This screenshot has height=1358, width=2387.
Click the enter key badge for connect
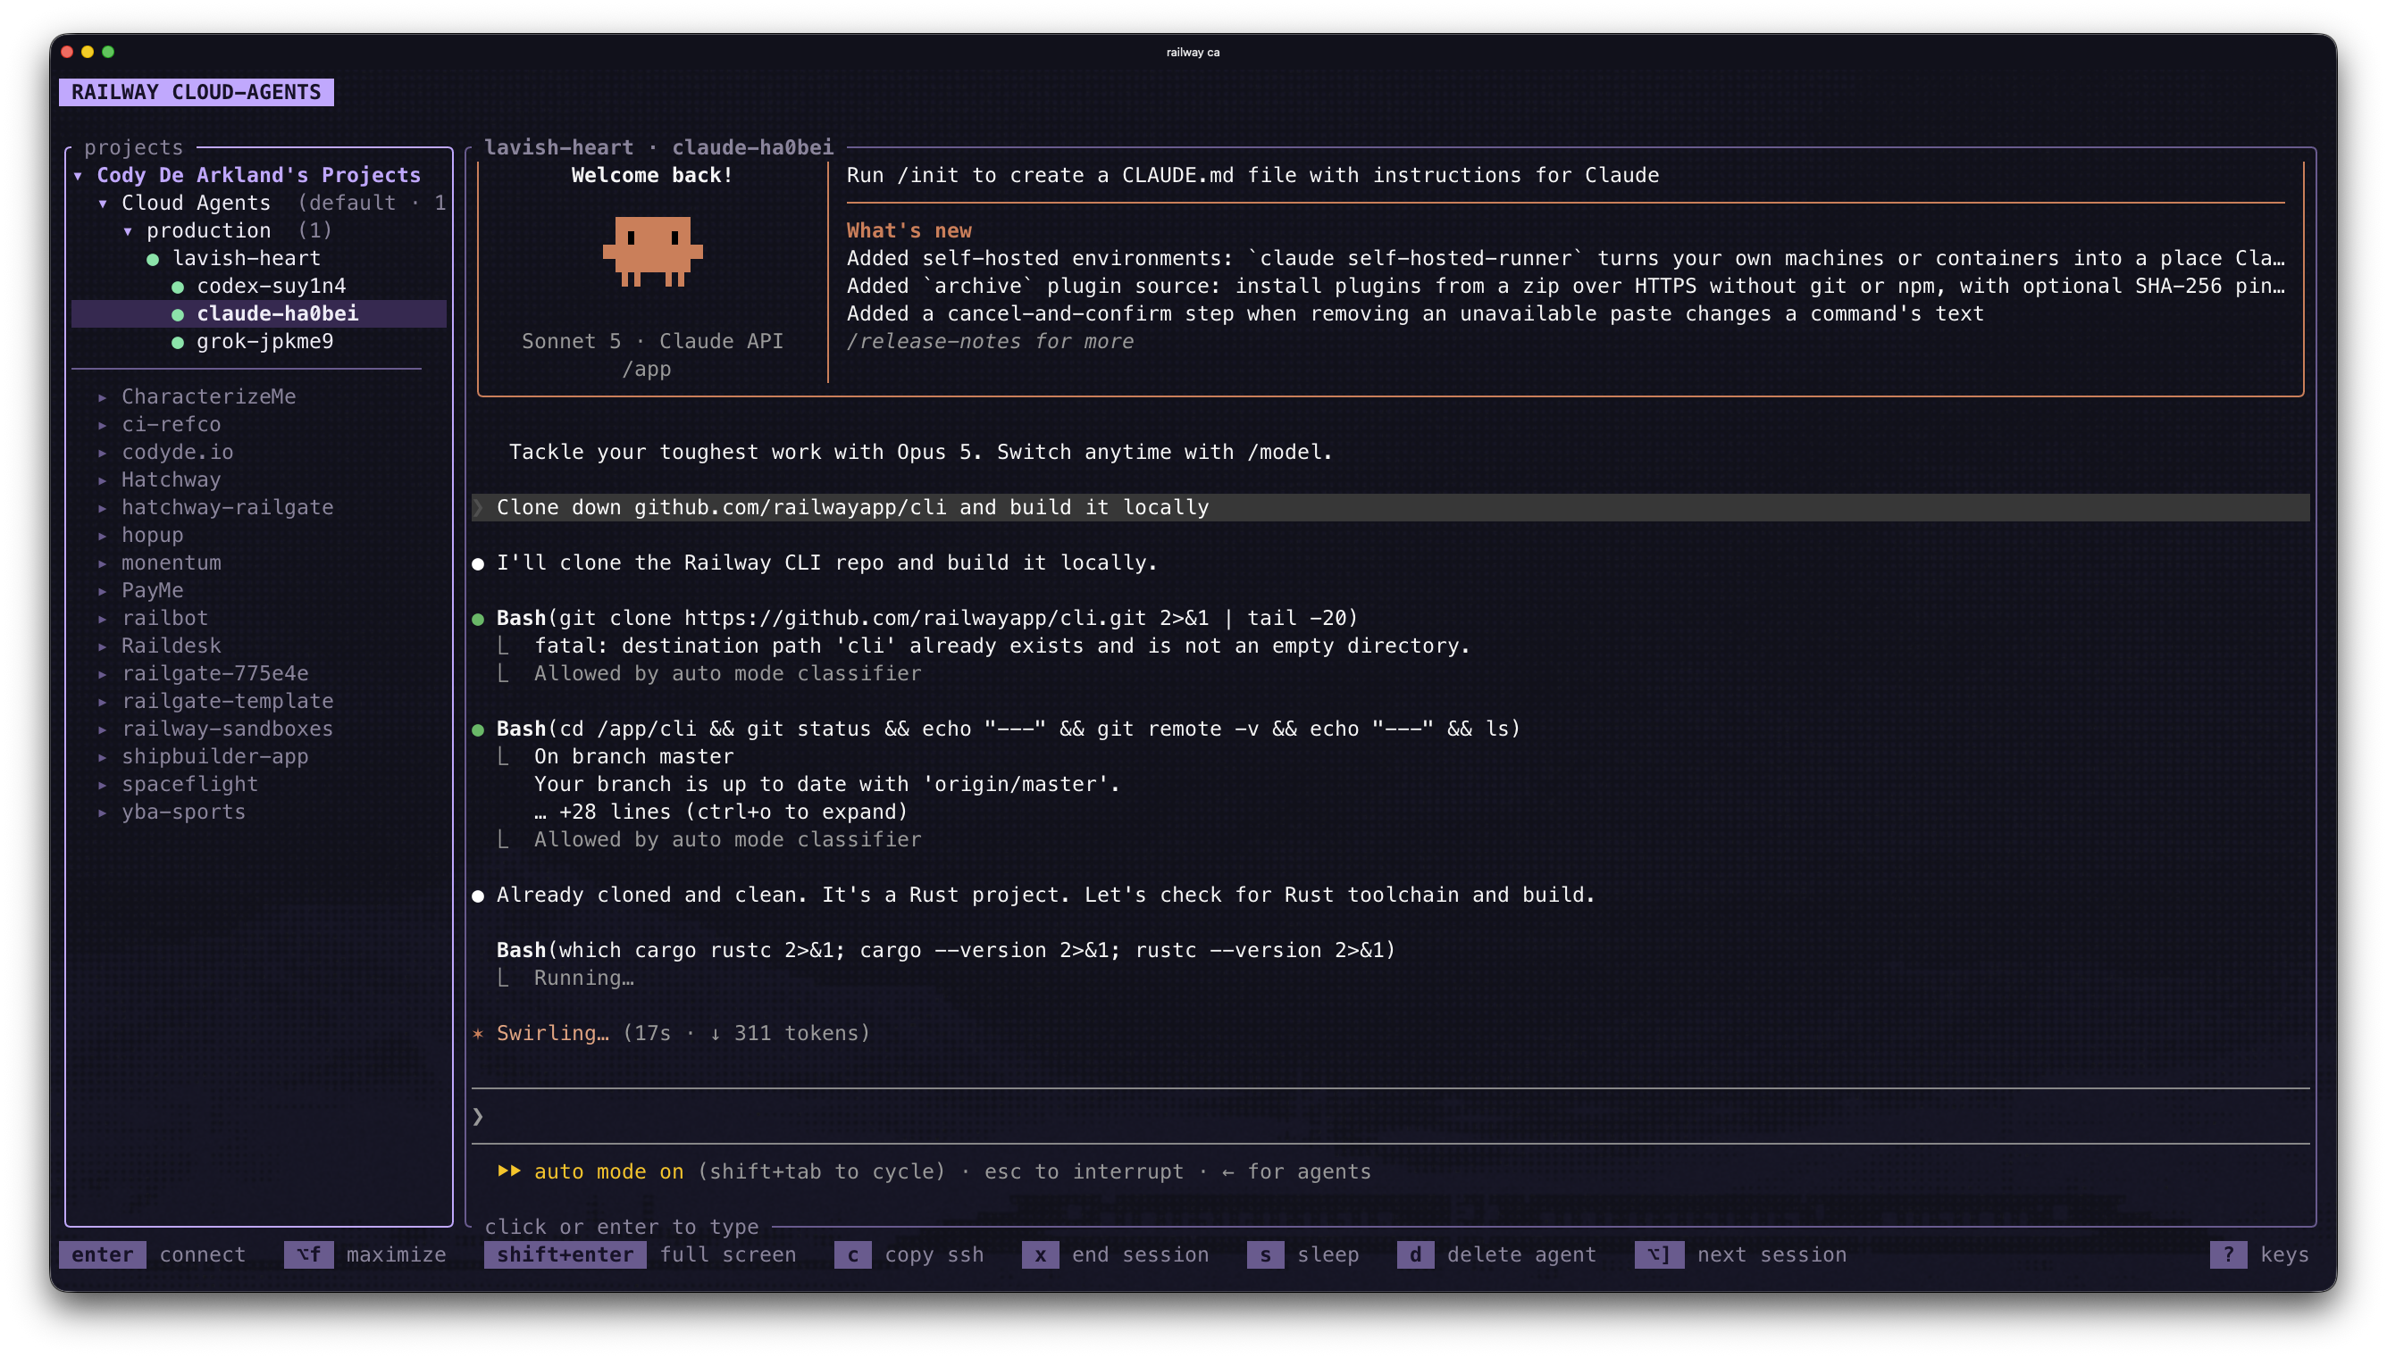point(103,1255)
